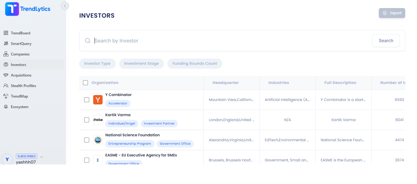Screen dimensions: 417x184
Task: Go to Companies page
Action: (20, 54)
